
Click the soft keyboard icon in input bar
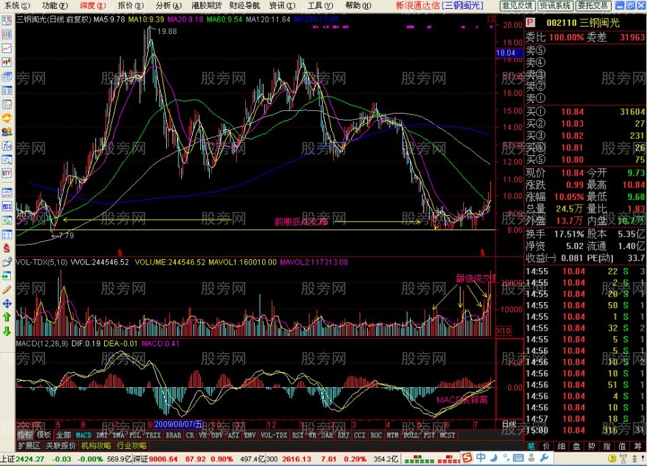pos(518,458)
